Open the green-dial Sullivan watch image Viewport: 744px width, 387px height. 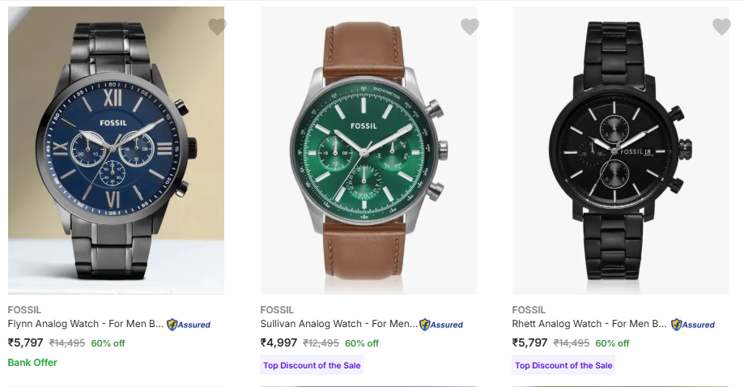tap(368, 150)
